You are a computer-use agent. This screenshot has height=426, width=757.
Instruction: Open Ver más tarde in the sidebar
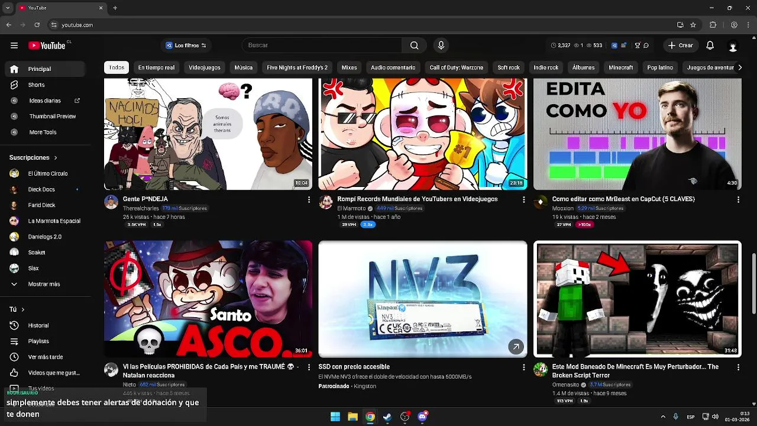(x=44, y=357)
